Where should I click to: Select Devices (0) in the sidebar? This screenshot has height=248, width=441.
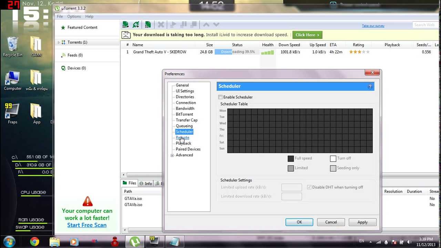point(74,68)
